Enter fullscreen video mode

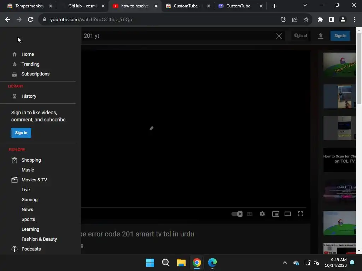coord(300,214)
